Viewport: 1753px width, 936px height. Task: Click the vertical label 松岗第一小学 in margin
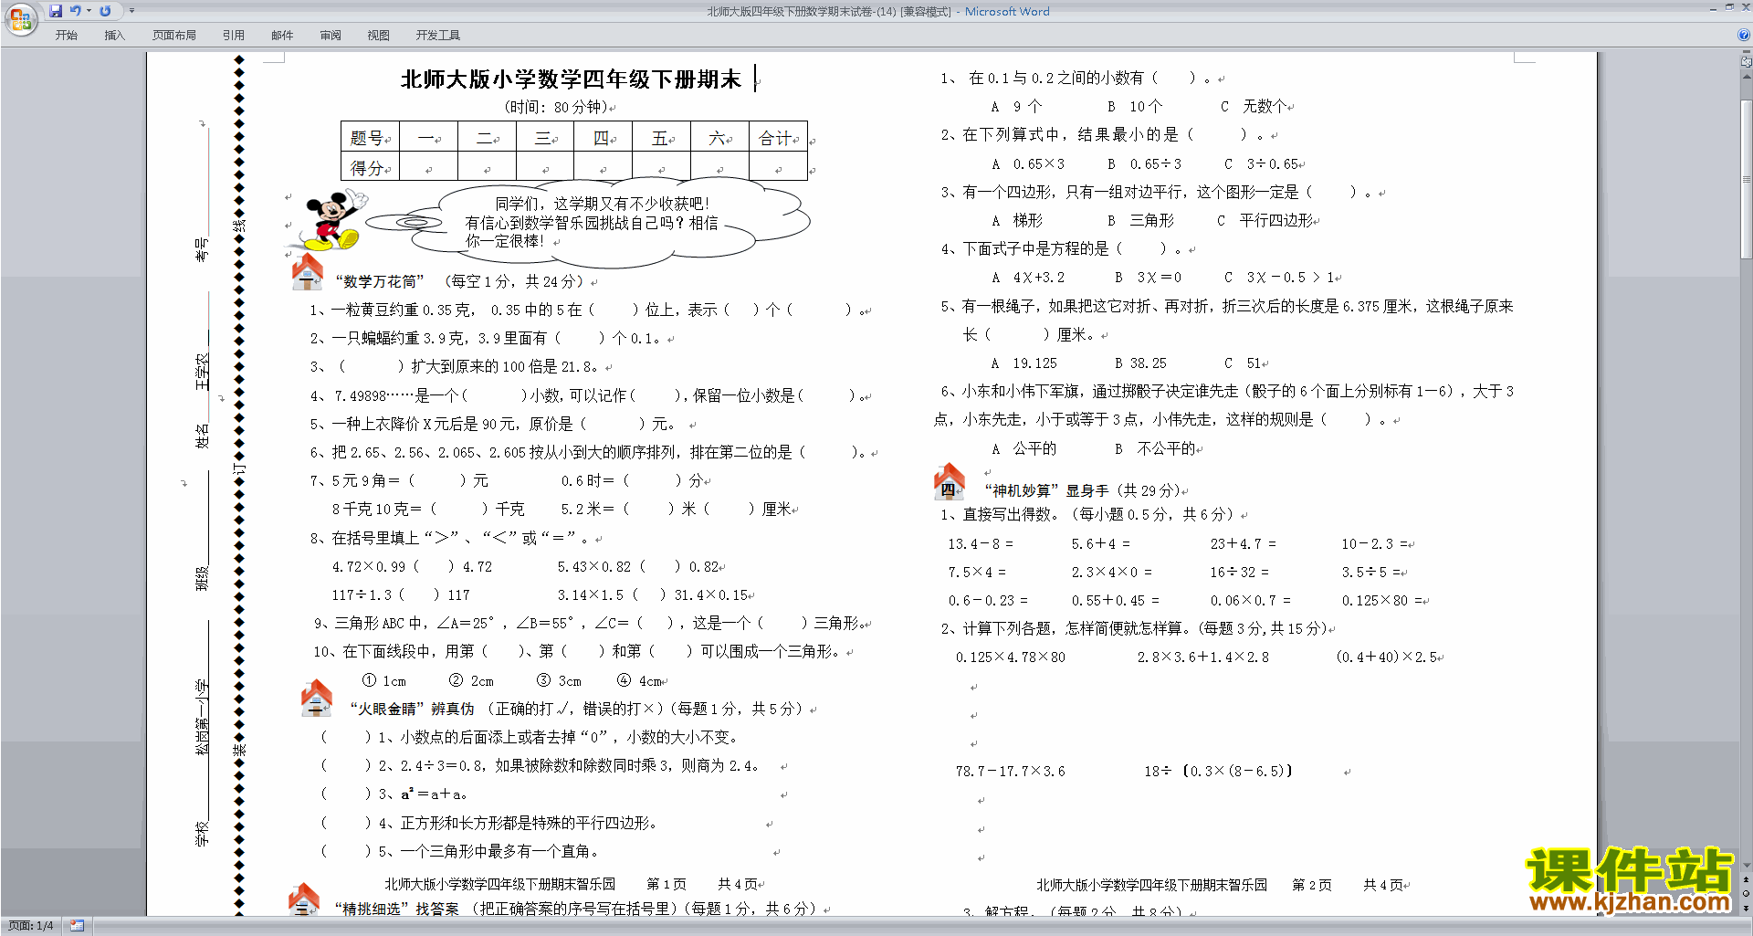click(203, 717)
